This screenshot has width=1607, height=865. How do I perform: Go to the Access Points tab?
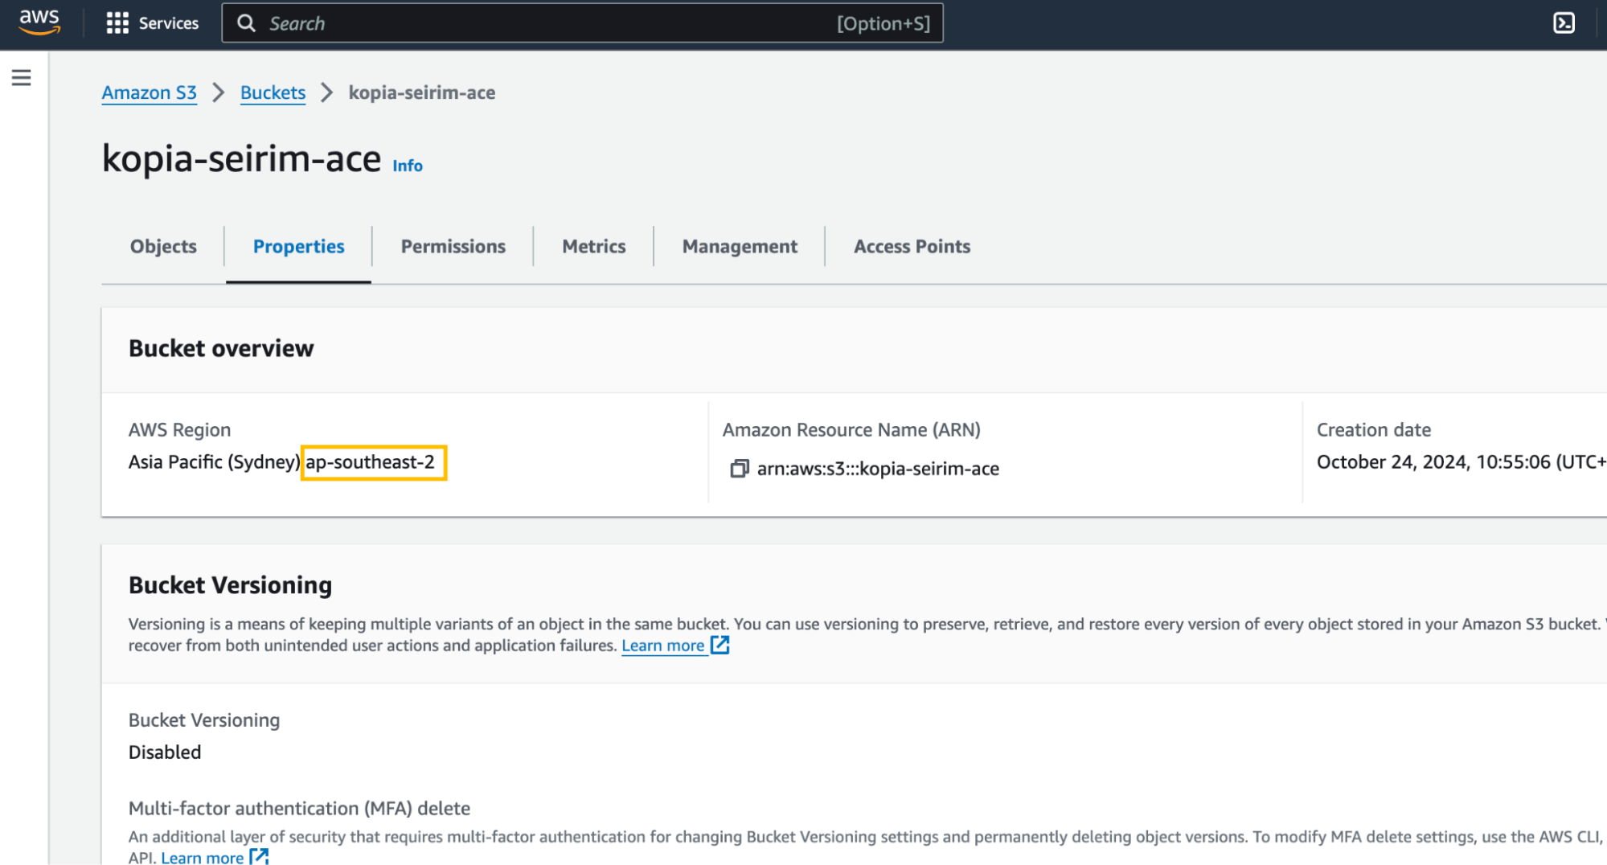click(912, 247)
